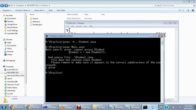
Task: Toggle the preview pane icon
Action: click(188, 10)
